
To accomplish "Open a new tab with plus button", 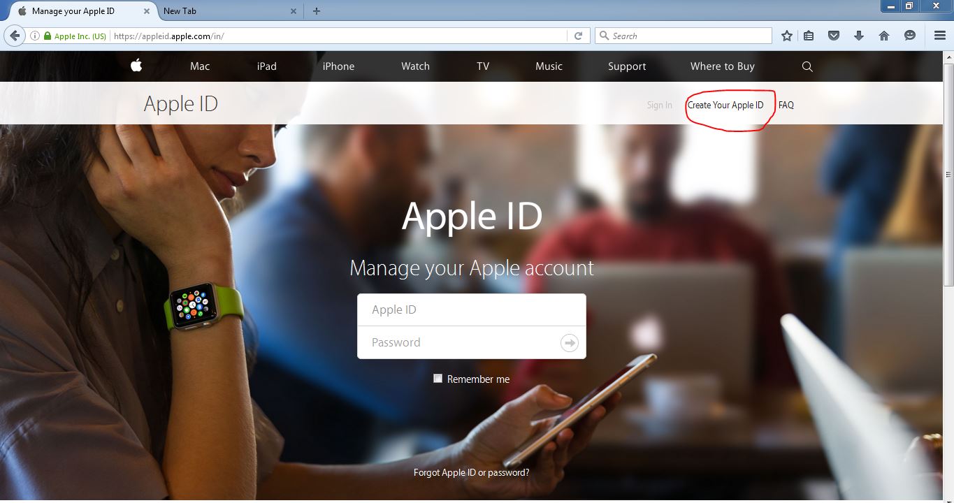I will [317, 11].
